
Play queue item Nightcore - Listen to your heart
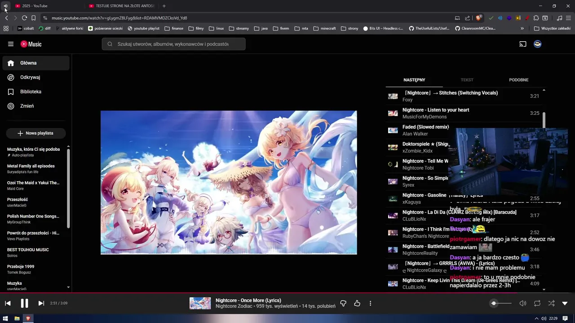point(464,113)
